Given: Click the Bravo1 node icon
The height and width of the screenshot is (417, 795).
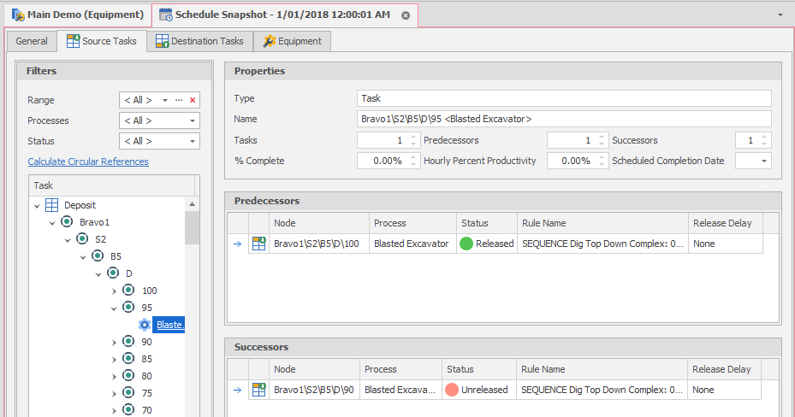Looking at the screenshot, I should coord(67,221).
